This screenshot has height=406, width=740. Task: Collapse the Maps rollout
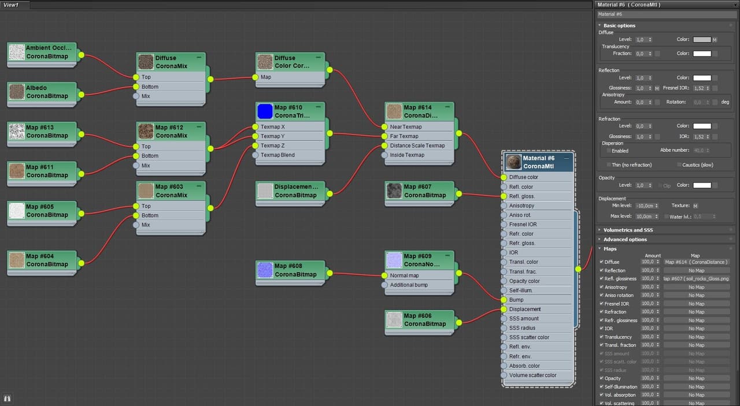(600, 248)
